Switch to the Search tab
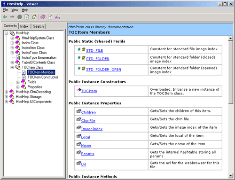The image size is (235, 180). click(39, 26)
